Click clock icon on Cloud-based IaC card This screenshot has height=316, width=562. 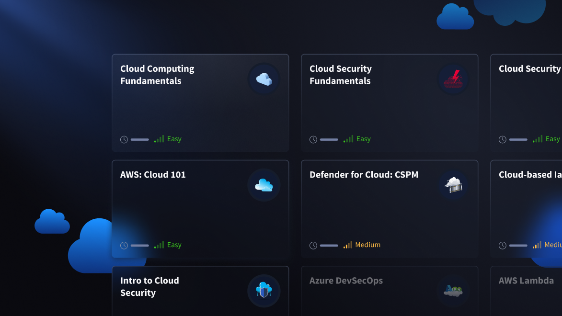click(x=503, y=246)
